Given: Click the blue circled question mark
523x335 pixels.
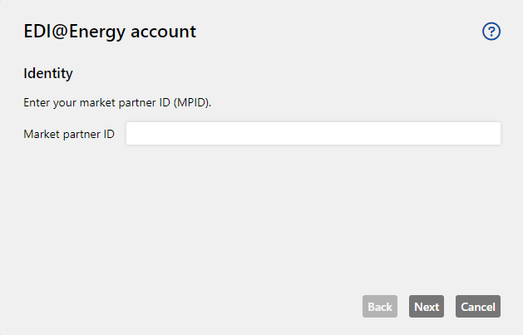Looking at the screenshot, I should (x=491, y=32).
